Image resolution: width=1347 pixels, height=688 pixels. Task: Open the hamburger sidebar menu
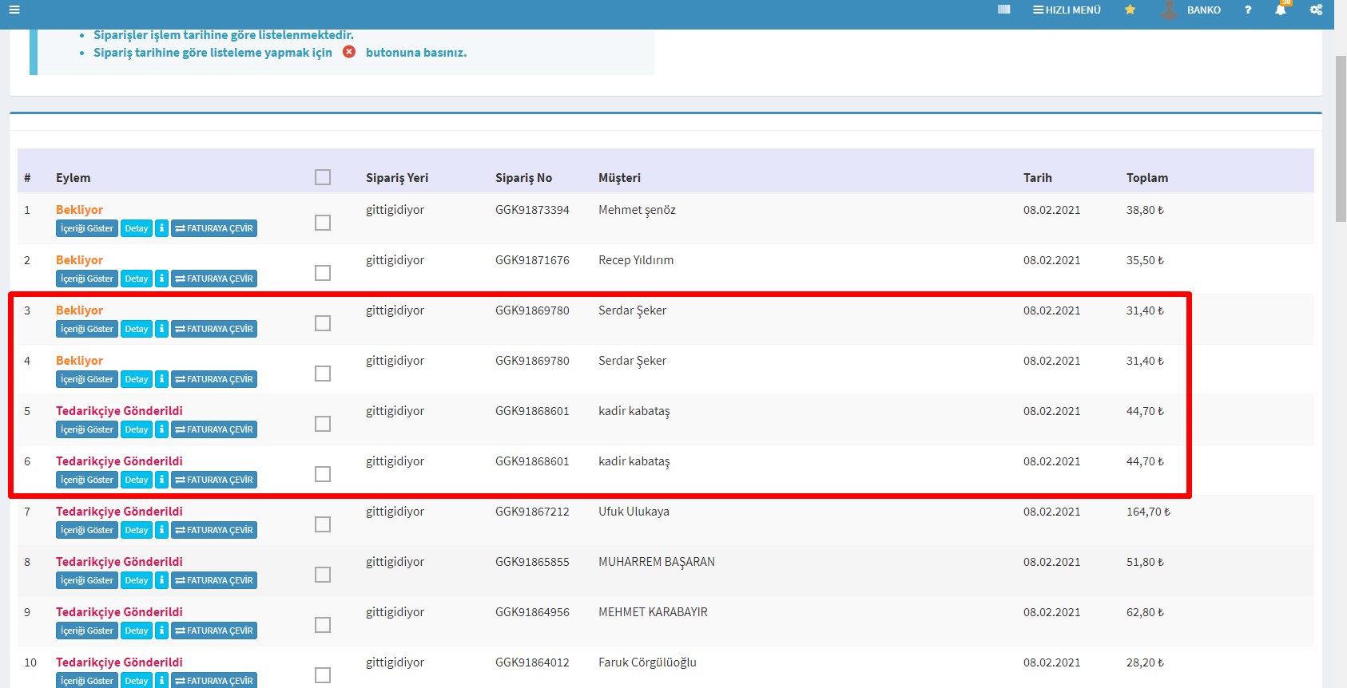pyautogui.click(x=14, y=10)
